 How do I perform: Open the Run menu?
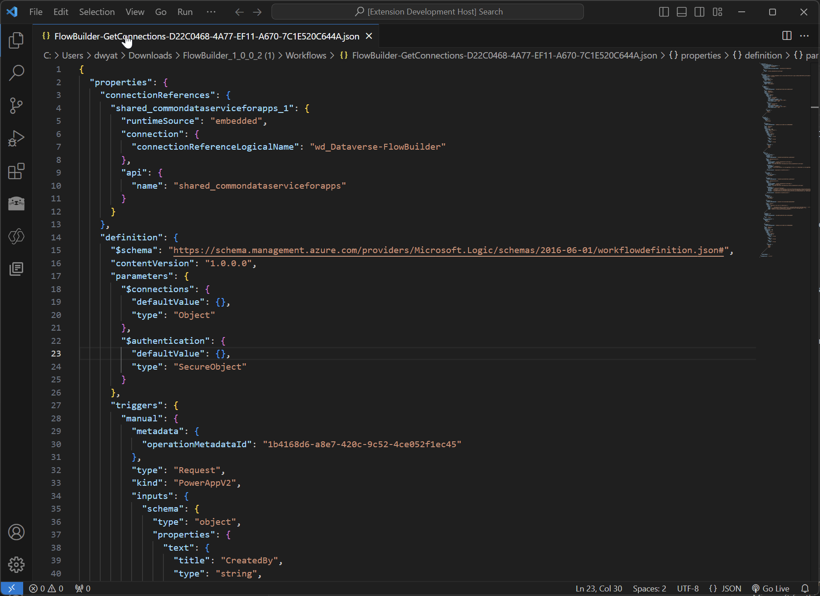[x=184, y=12]
